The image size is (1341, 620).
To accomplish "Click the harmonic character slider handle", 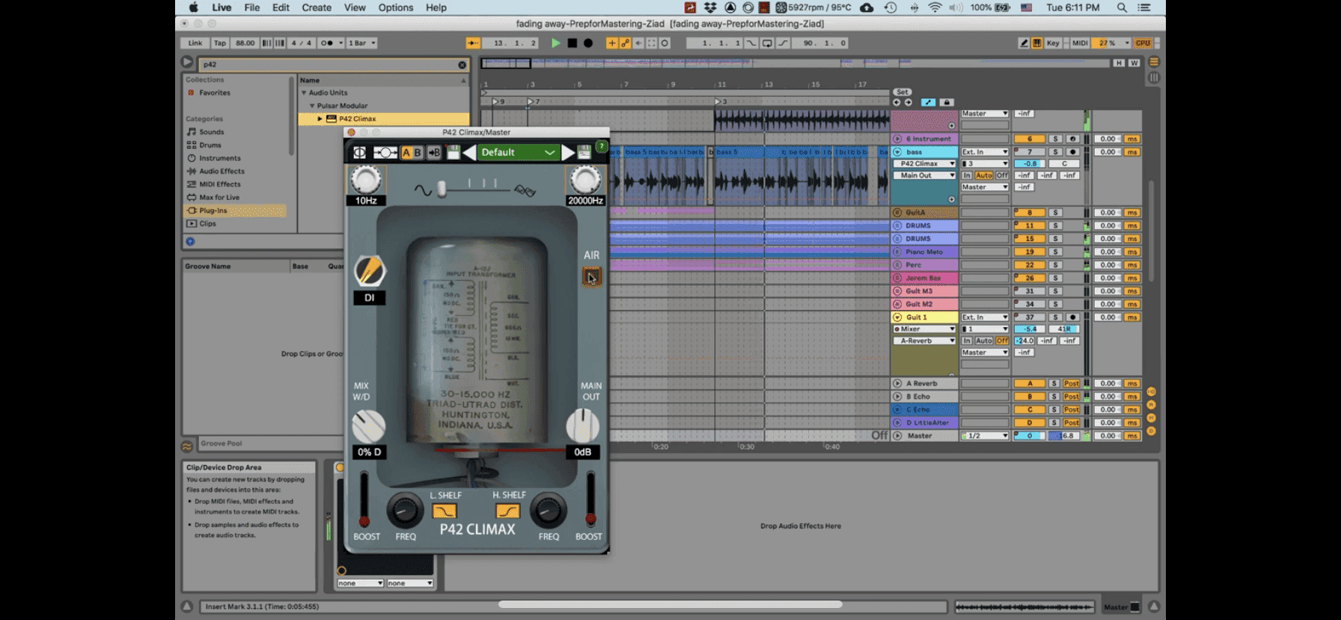I will 442,189.
